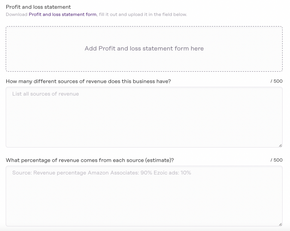Click below the placeholder in the first answer box
The width and height of the screenshot is (290, 231).
tap(144, 125)
